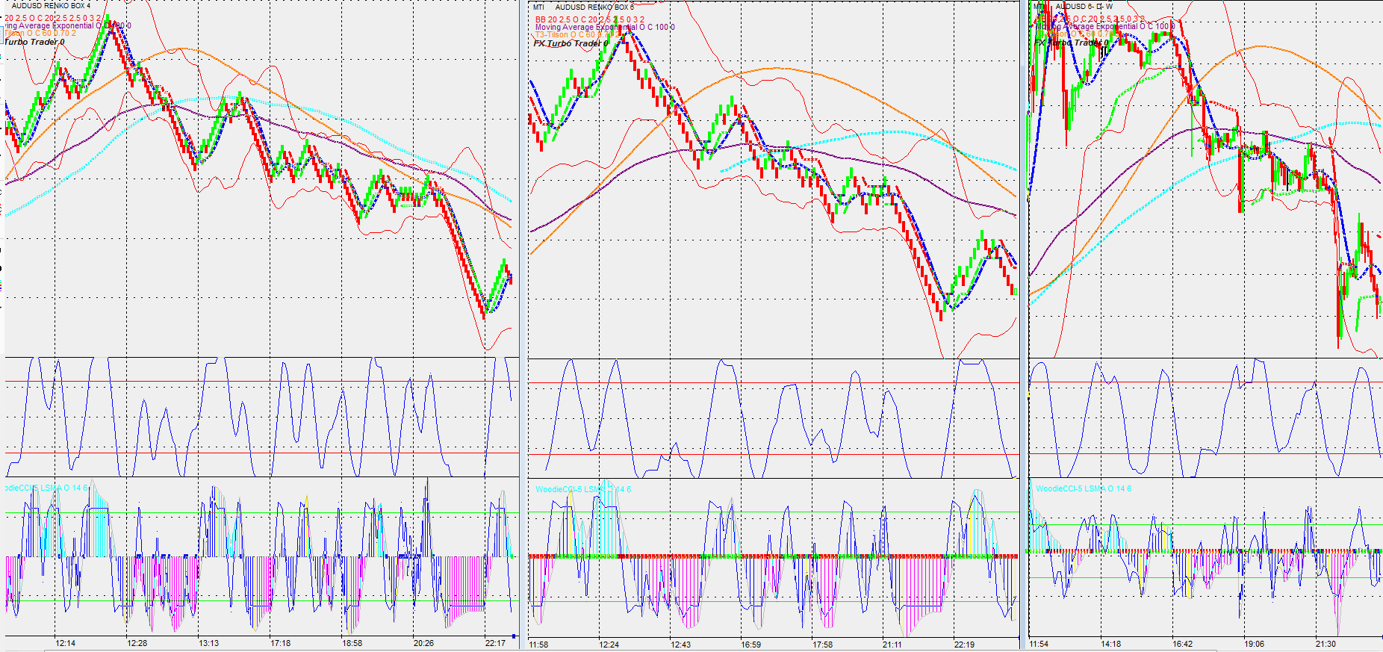Click the 16:42 time axis label
Screen dimensions: 1383x652
(x=1182, y=644)
